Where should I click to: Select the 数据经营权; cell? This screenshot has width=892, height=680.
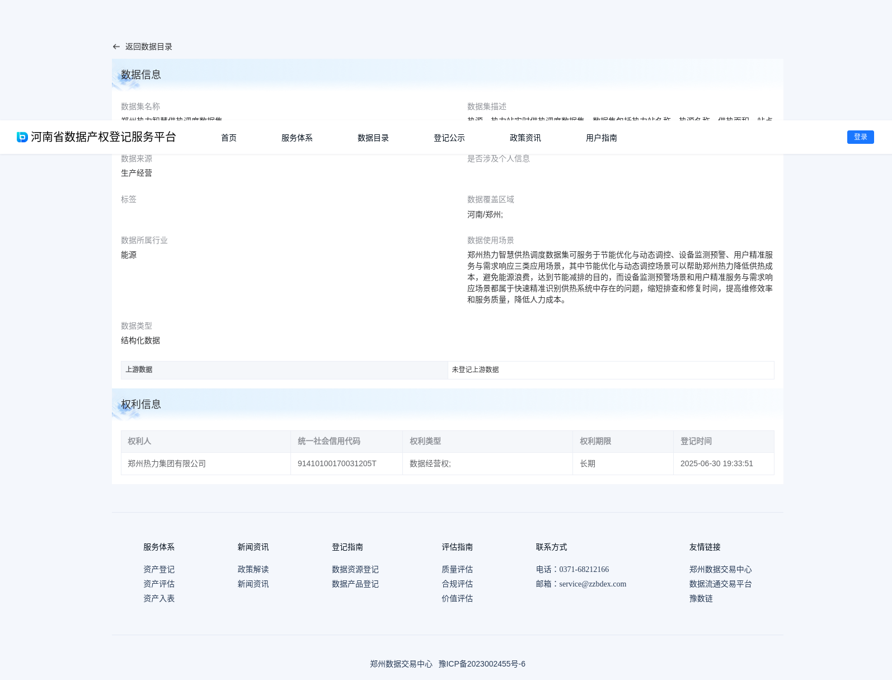[487, 463]
